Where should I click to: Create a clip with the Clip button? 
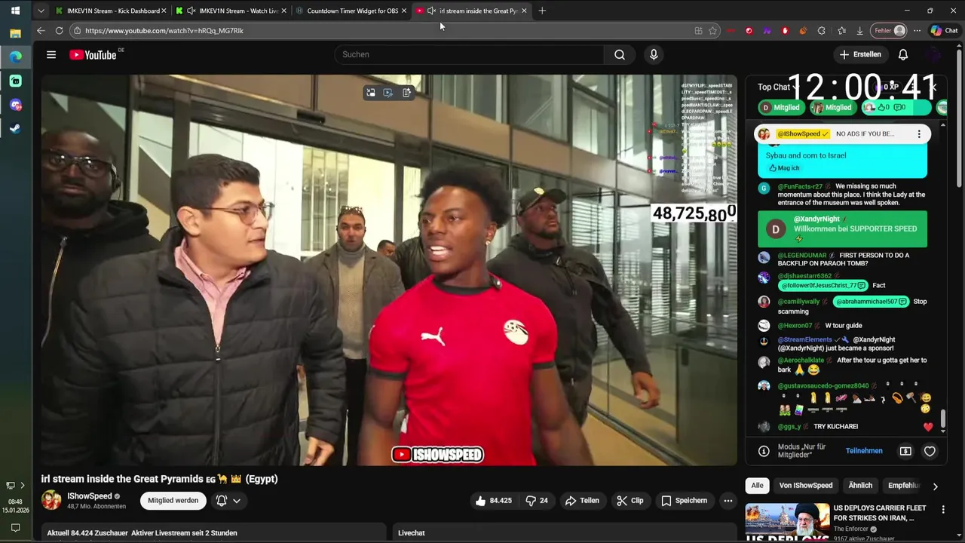630,501
